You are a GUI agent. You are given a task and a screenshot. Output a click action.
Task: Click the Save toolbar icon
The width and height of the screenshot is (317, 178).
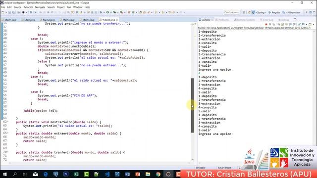pos(10,12)
